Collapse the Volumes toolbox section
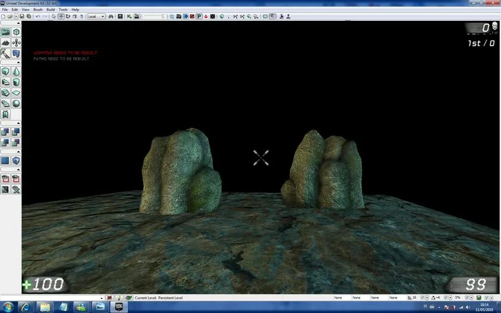501x313 pixels. [18, 151]
